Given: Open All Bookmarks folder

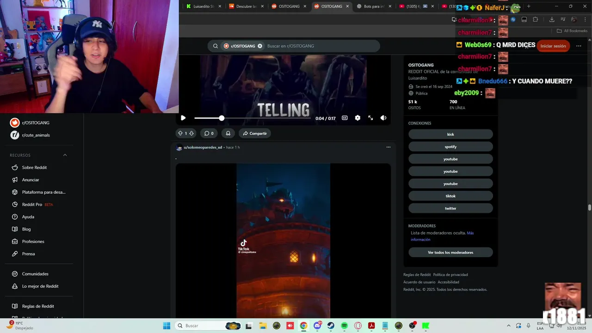Looking at the screenshot, I should pyautogui.click(x=572, y=31).
